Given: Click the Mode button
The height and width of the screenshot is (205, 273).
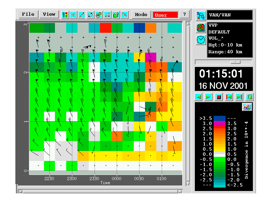Looking at the screenshot, I should 141,14.
